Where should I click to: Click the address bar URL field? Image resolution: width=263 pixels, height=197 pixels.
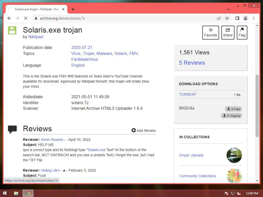(x=124, y=18)
